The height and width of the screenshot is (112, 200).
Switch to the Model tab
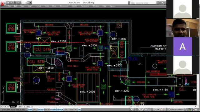tap(13, 106)
